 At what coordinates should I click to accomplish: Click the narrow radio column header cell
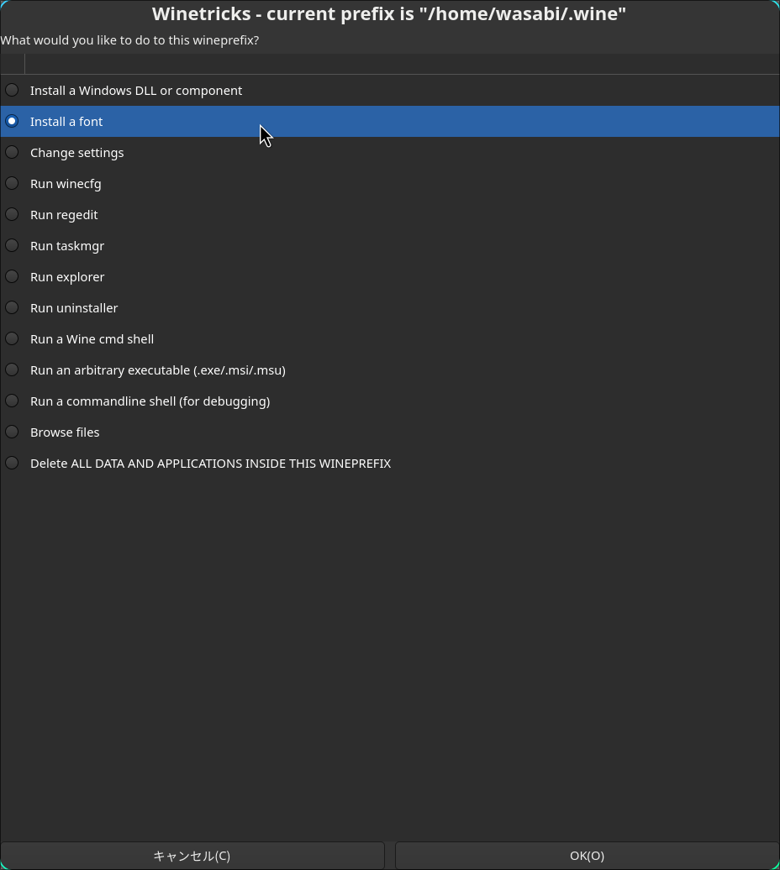coord(13,64)
